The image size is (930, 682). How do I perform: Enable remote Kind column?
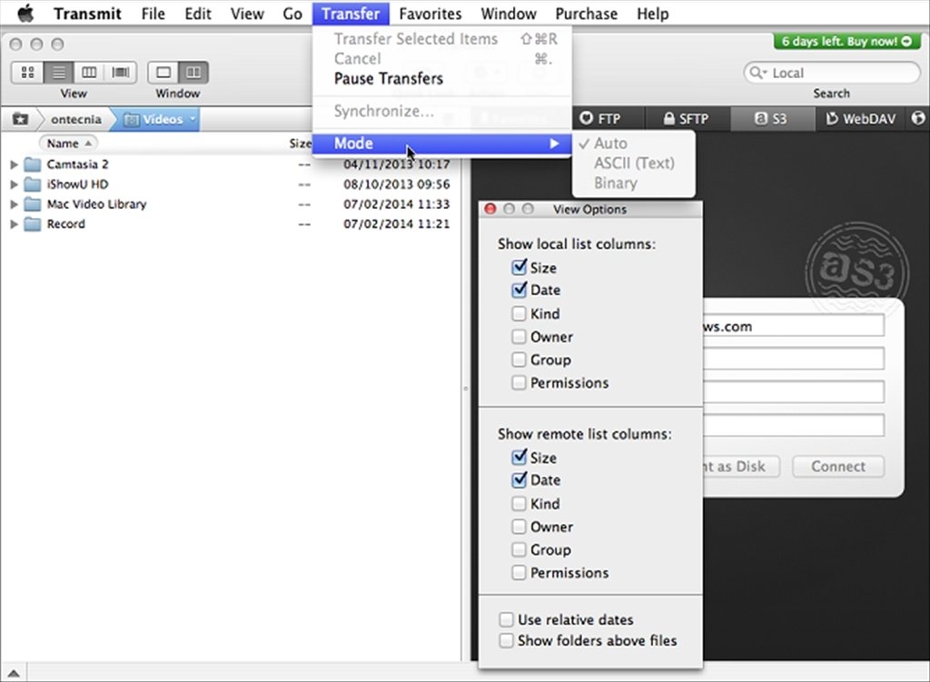(x=519, y=503)
